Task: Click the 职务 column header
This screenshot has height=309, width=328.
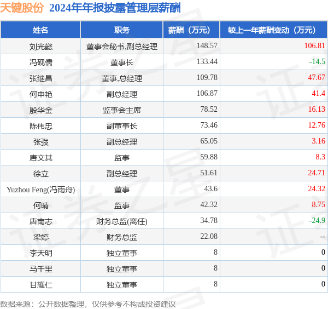Action: click(x=122, y=30)
